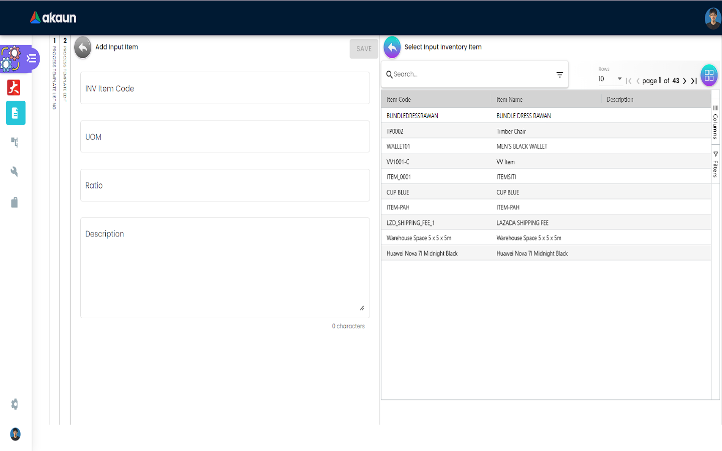This screenshot has width=722, height=451.
Task: Expand the Filters side panel
Action: coord(715,165)
